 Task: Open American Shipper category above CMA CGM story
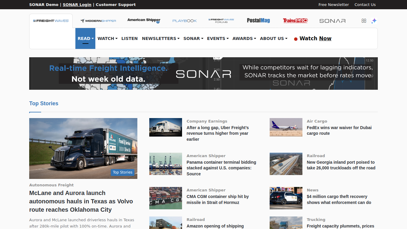click(x=206, y=190)
